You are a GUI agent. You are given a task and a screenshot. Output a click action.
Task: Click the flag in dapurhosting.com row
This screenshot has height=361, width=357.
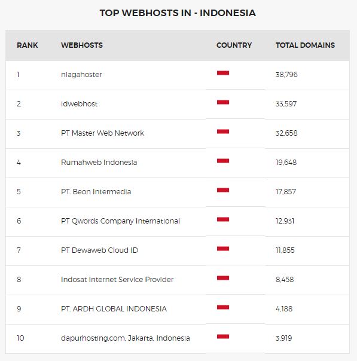pyautogui.click(x=222, y=338)
